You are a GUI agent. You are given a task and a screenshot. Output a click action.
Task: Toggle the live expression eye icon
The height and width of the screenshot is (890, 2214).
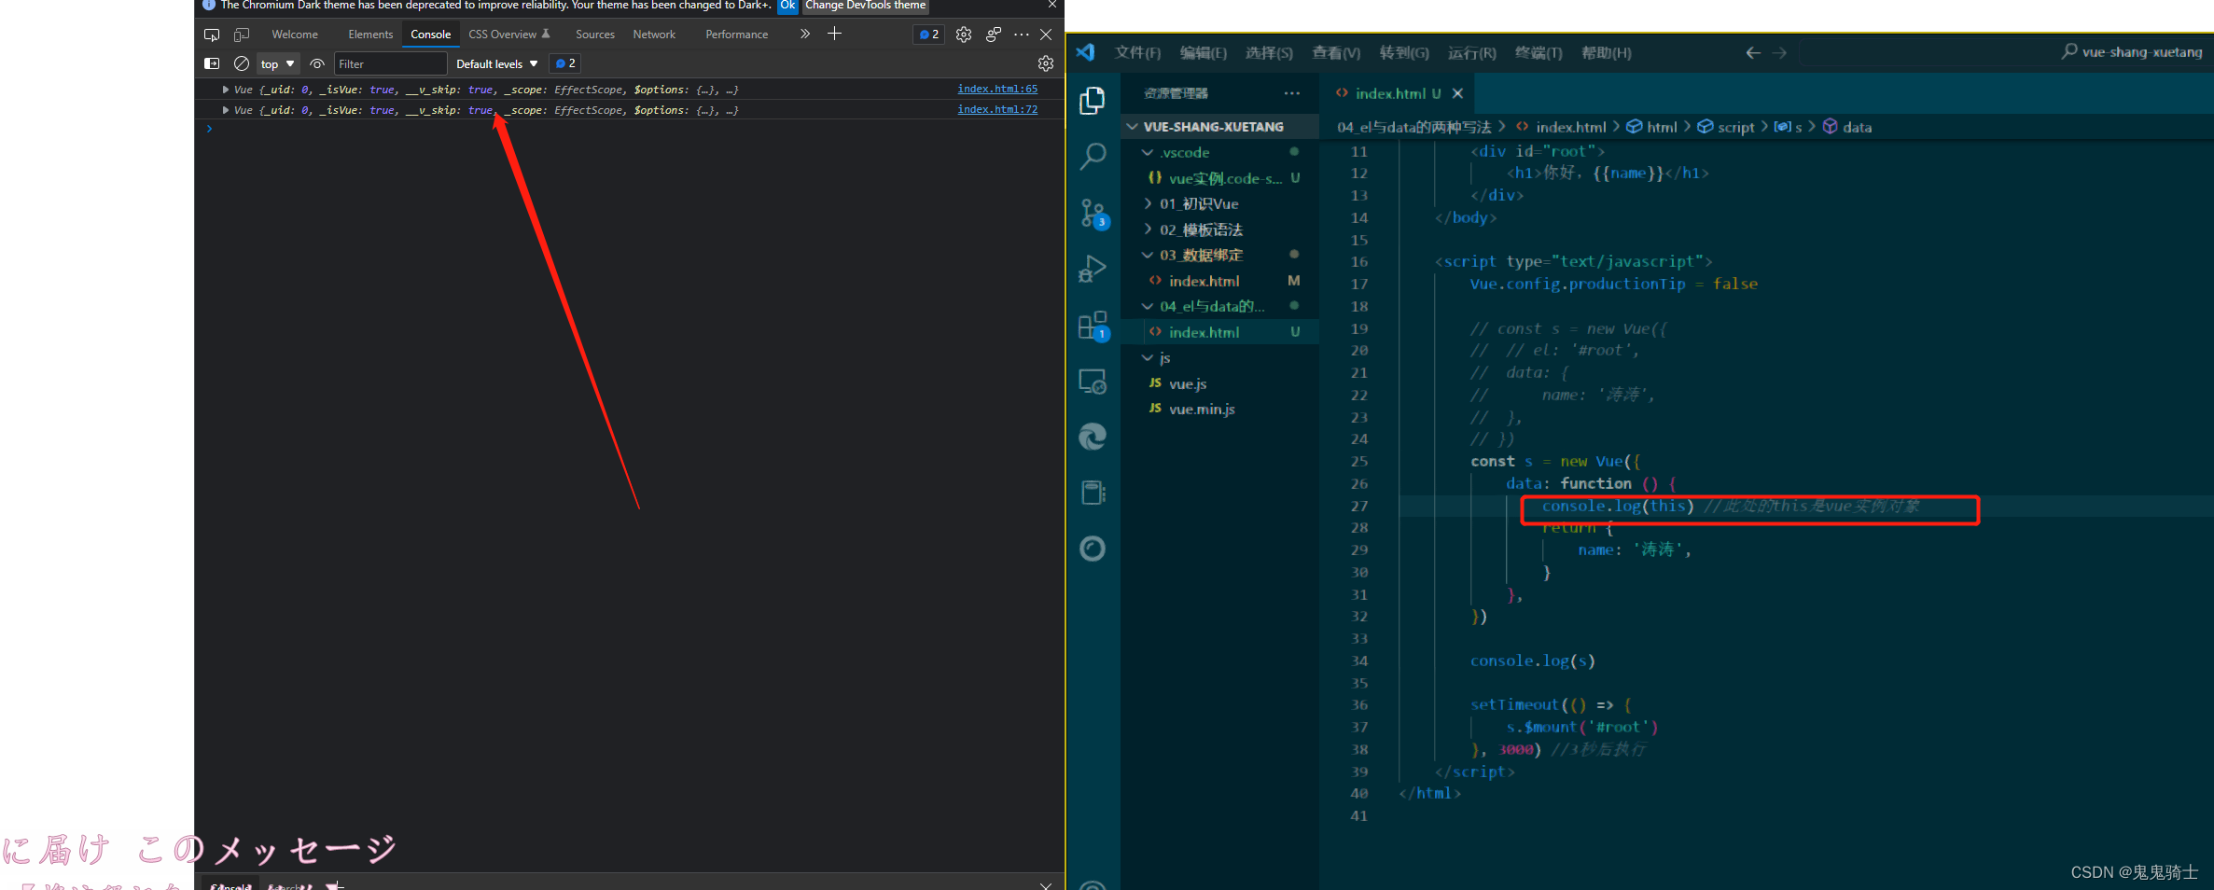317,63
